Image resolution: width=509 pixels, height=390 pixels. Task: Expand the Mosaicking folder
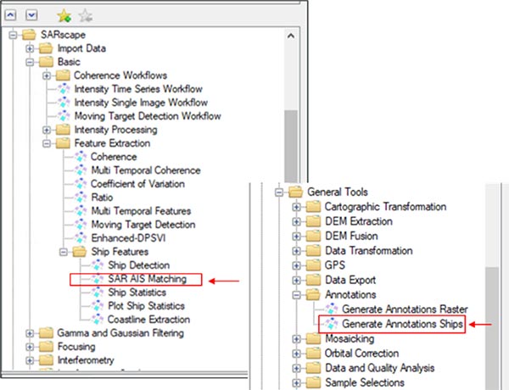point(296,339)
